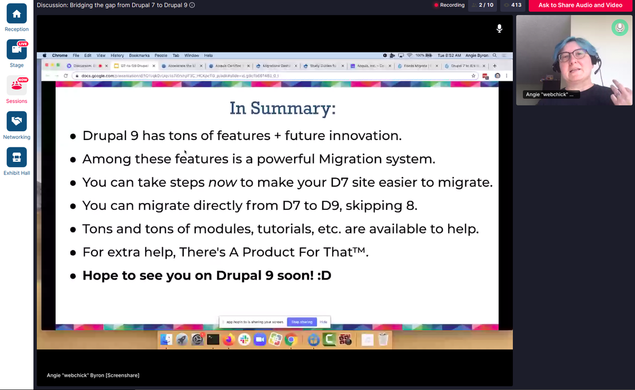This screenshot has height=390, width=635.
Task: Visit the Exhibit Hall
Action: pos(16,162)
